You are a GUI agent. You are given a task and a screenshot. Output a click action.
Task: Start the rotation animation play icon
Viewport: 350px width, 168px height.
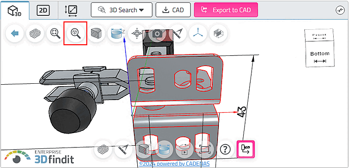pos(184,149)
